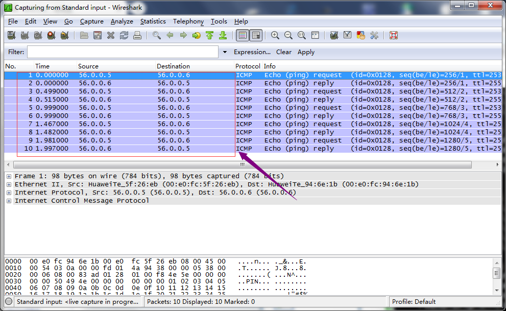The height and width of the screenshot is (311, 506).
Task: Sort by the Destination column header
Action: 195,66
